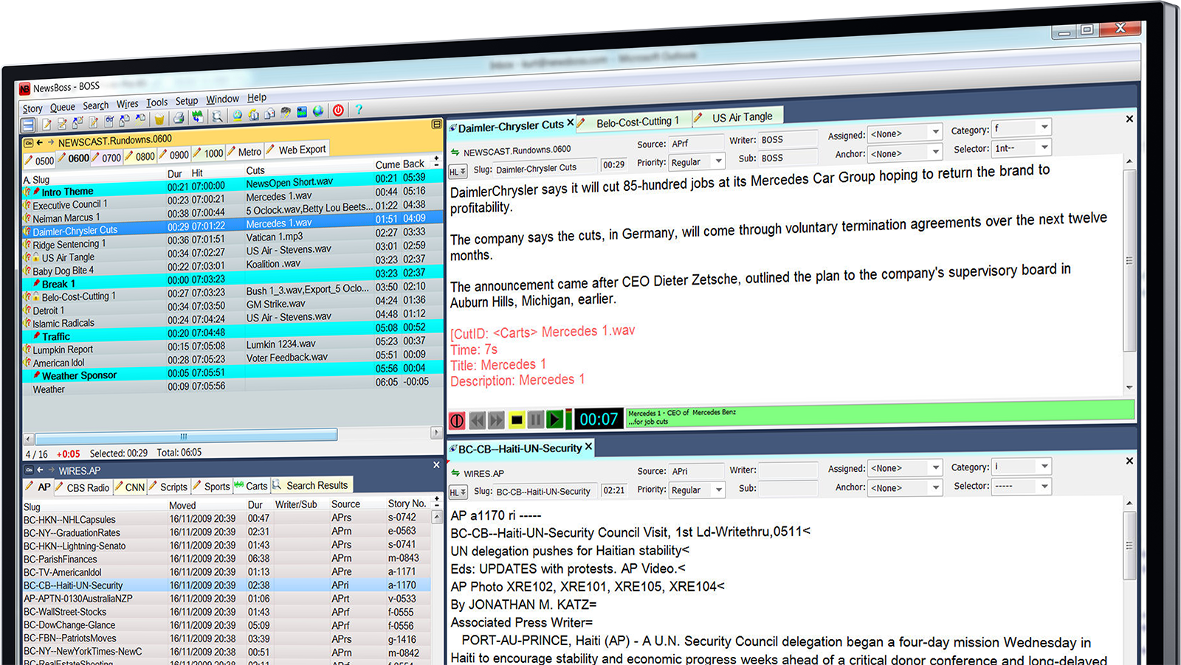Click the red record button in player

pos(457,421)
